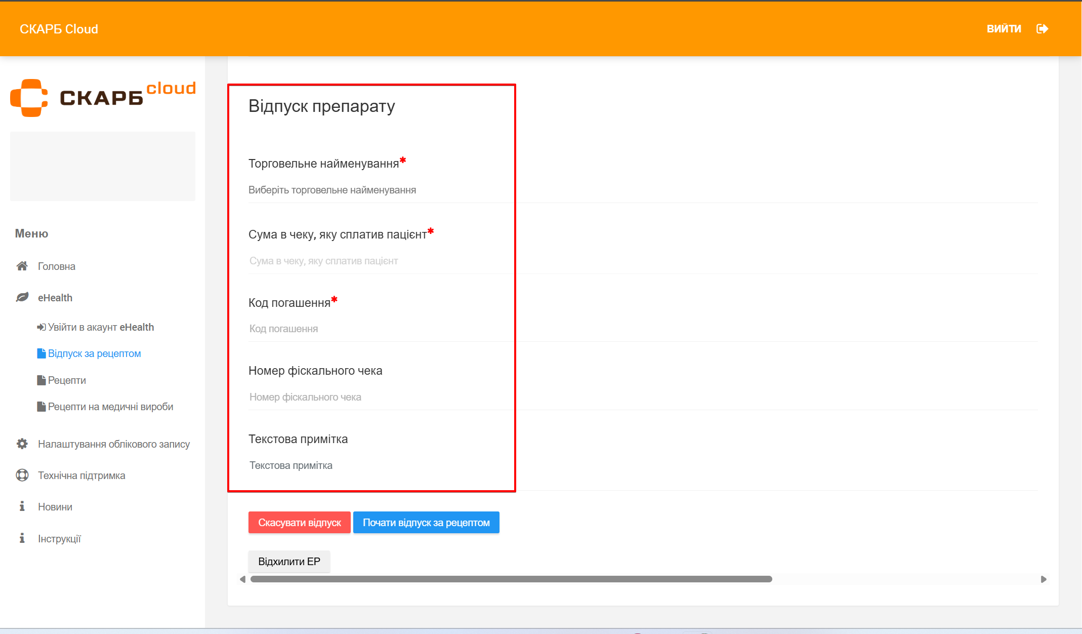Click the logout arrow icon
This screenshot has height=634, width=1082.
point(1042,29)
